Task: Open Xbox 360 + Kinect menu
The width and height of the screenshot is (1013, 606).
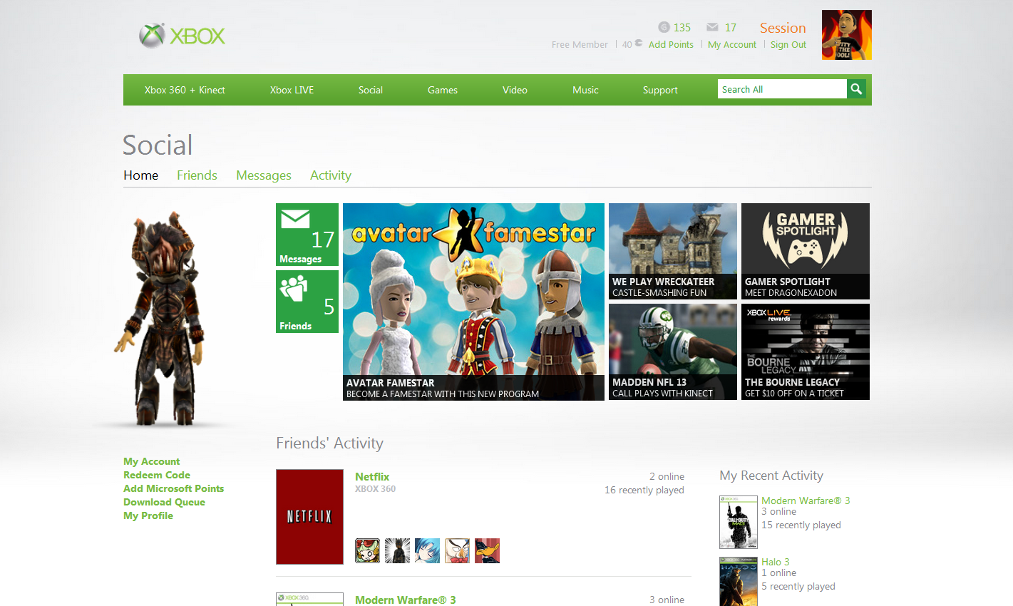Action: (185, 90)
